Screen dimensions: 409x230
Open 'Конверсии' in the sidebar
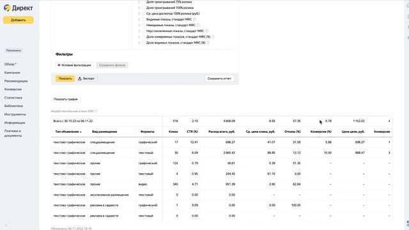point(13,89)
